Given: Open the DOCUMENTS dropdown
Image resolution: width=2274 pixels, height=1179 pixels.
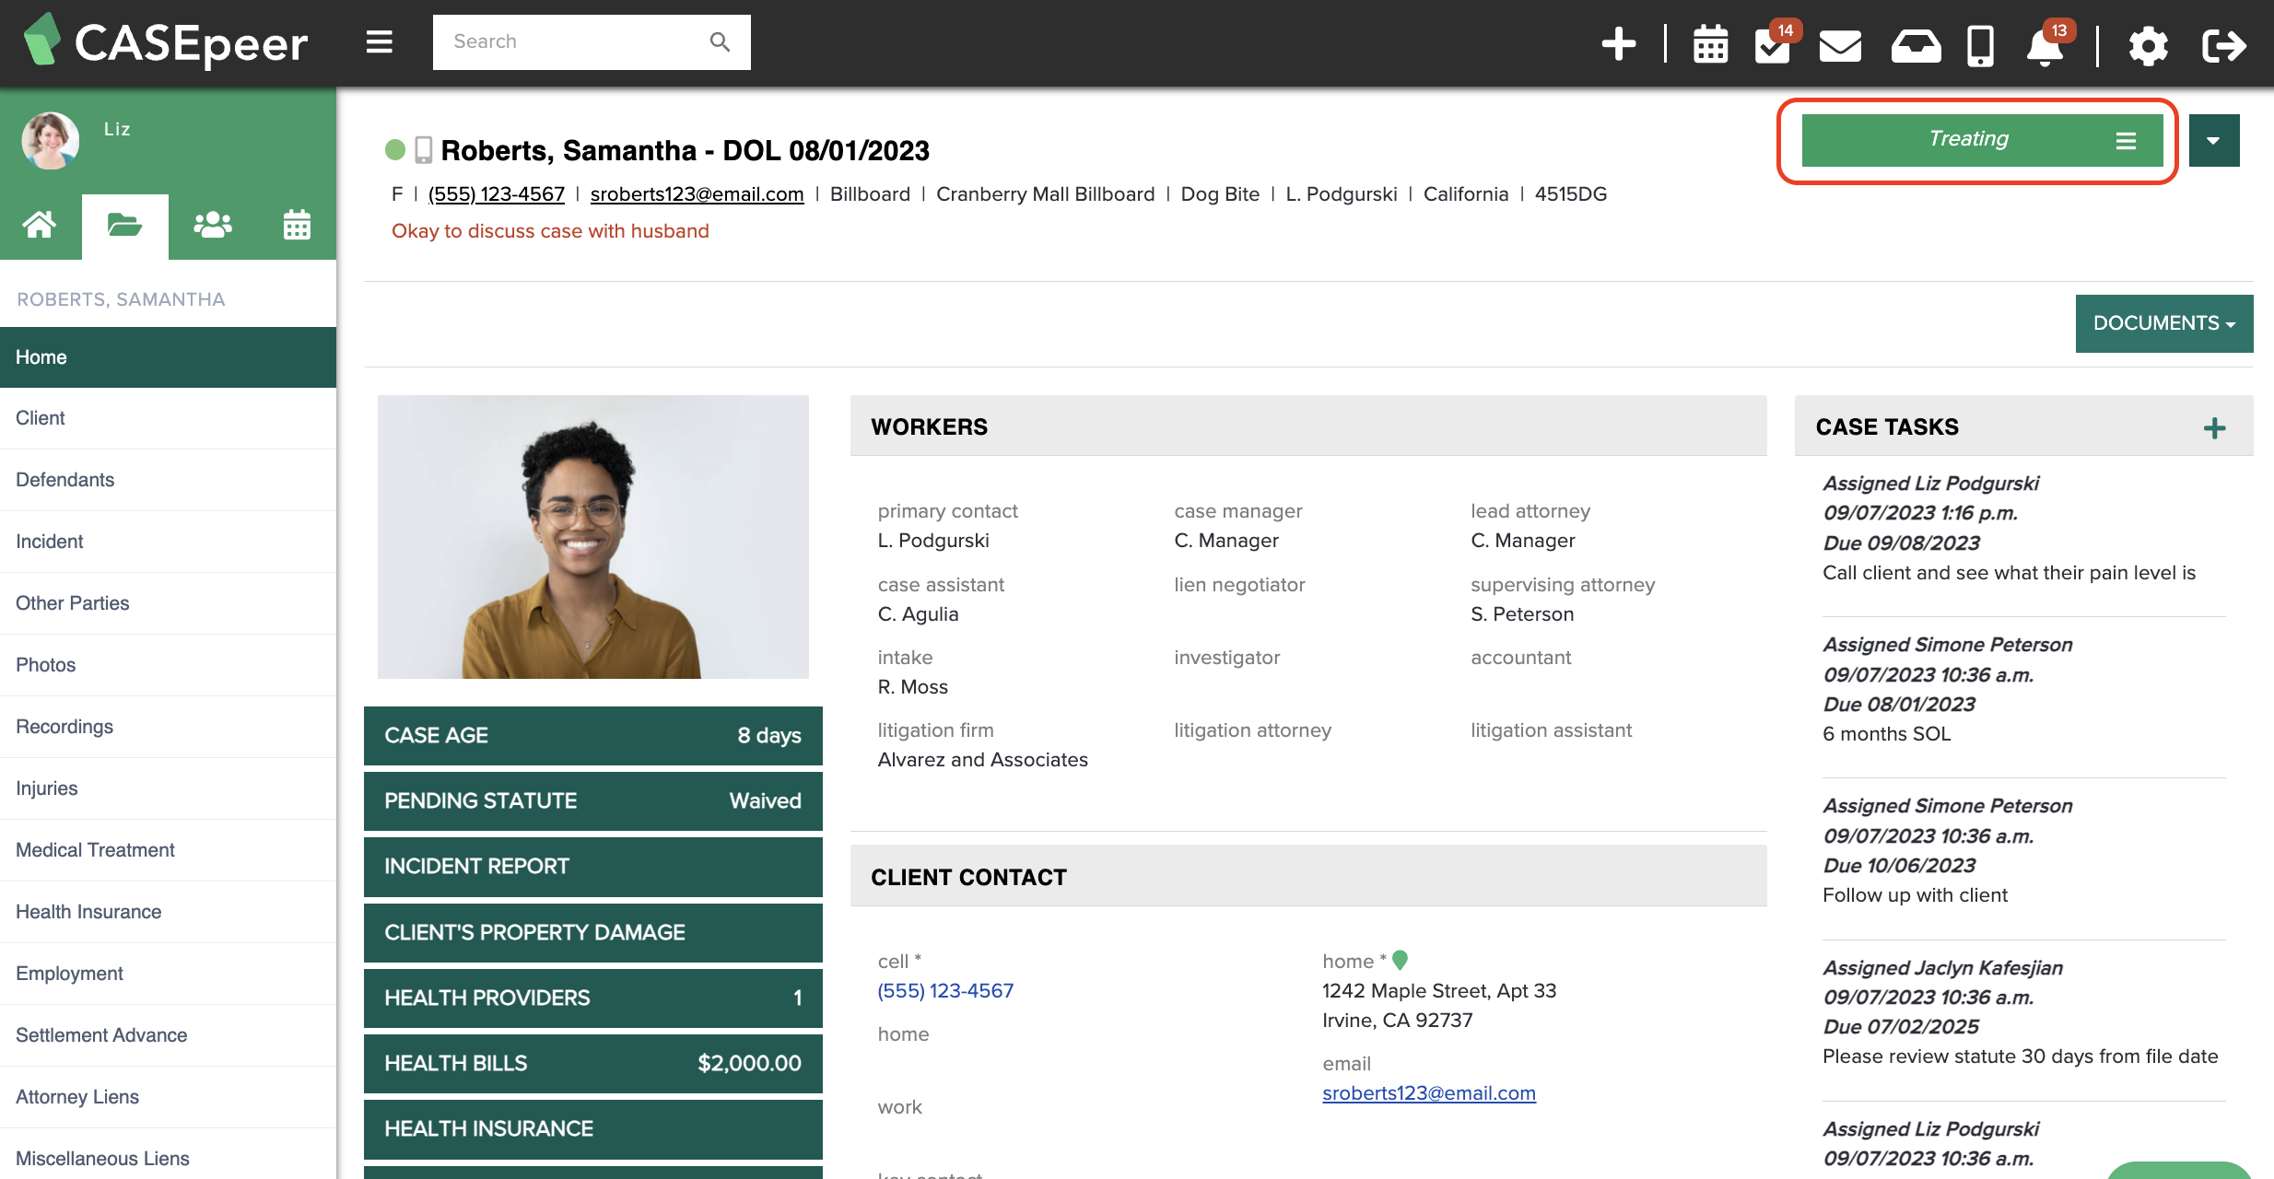Looking at the screenshot, I should 2163,323.
